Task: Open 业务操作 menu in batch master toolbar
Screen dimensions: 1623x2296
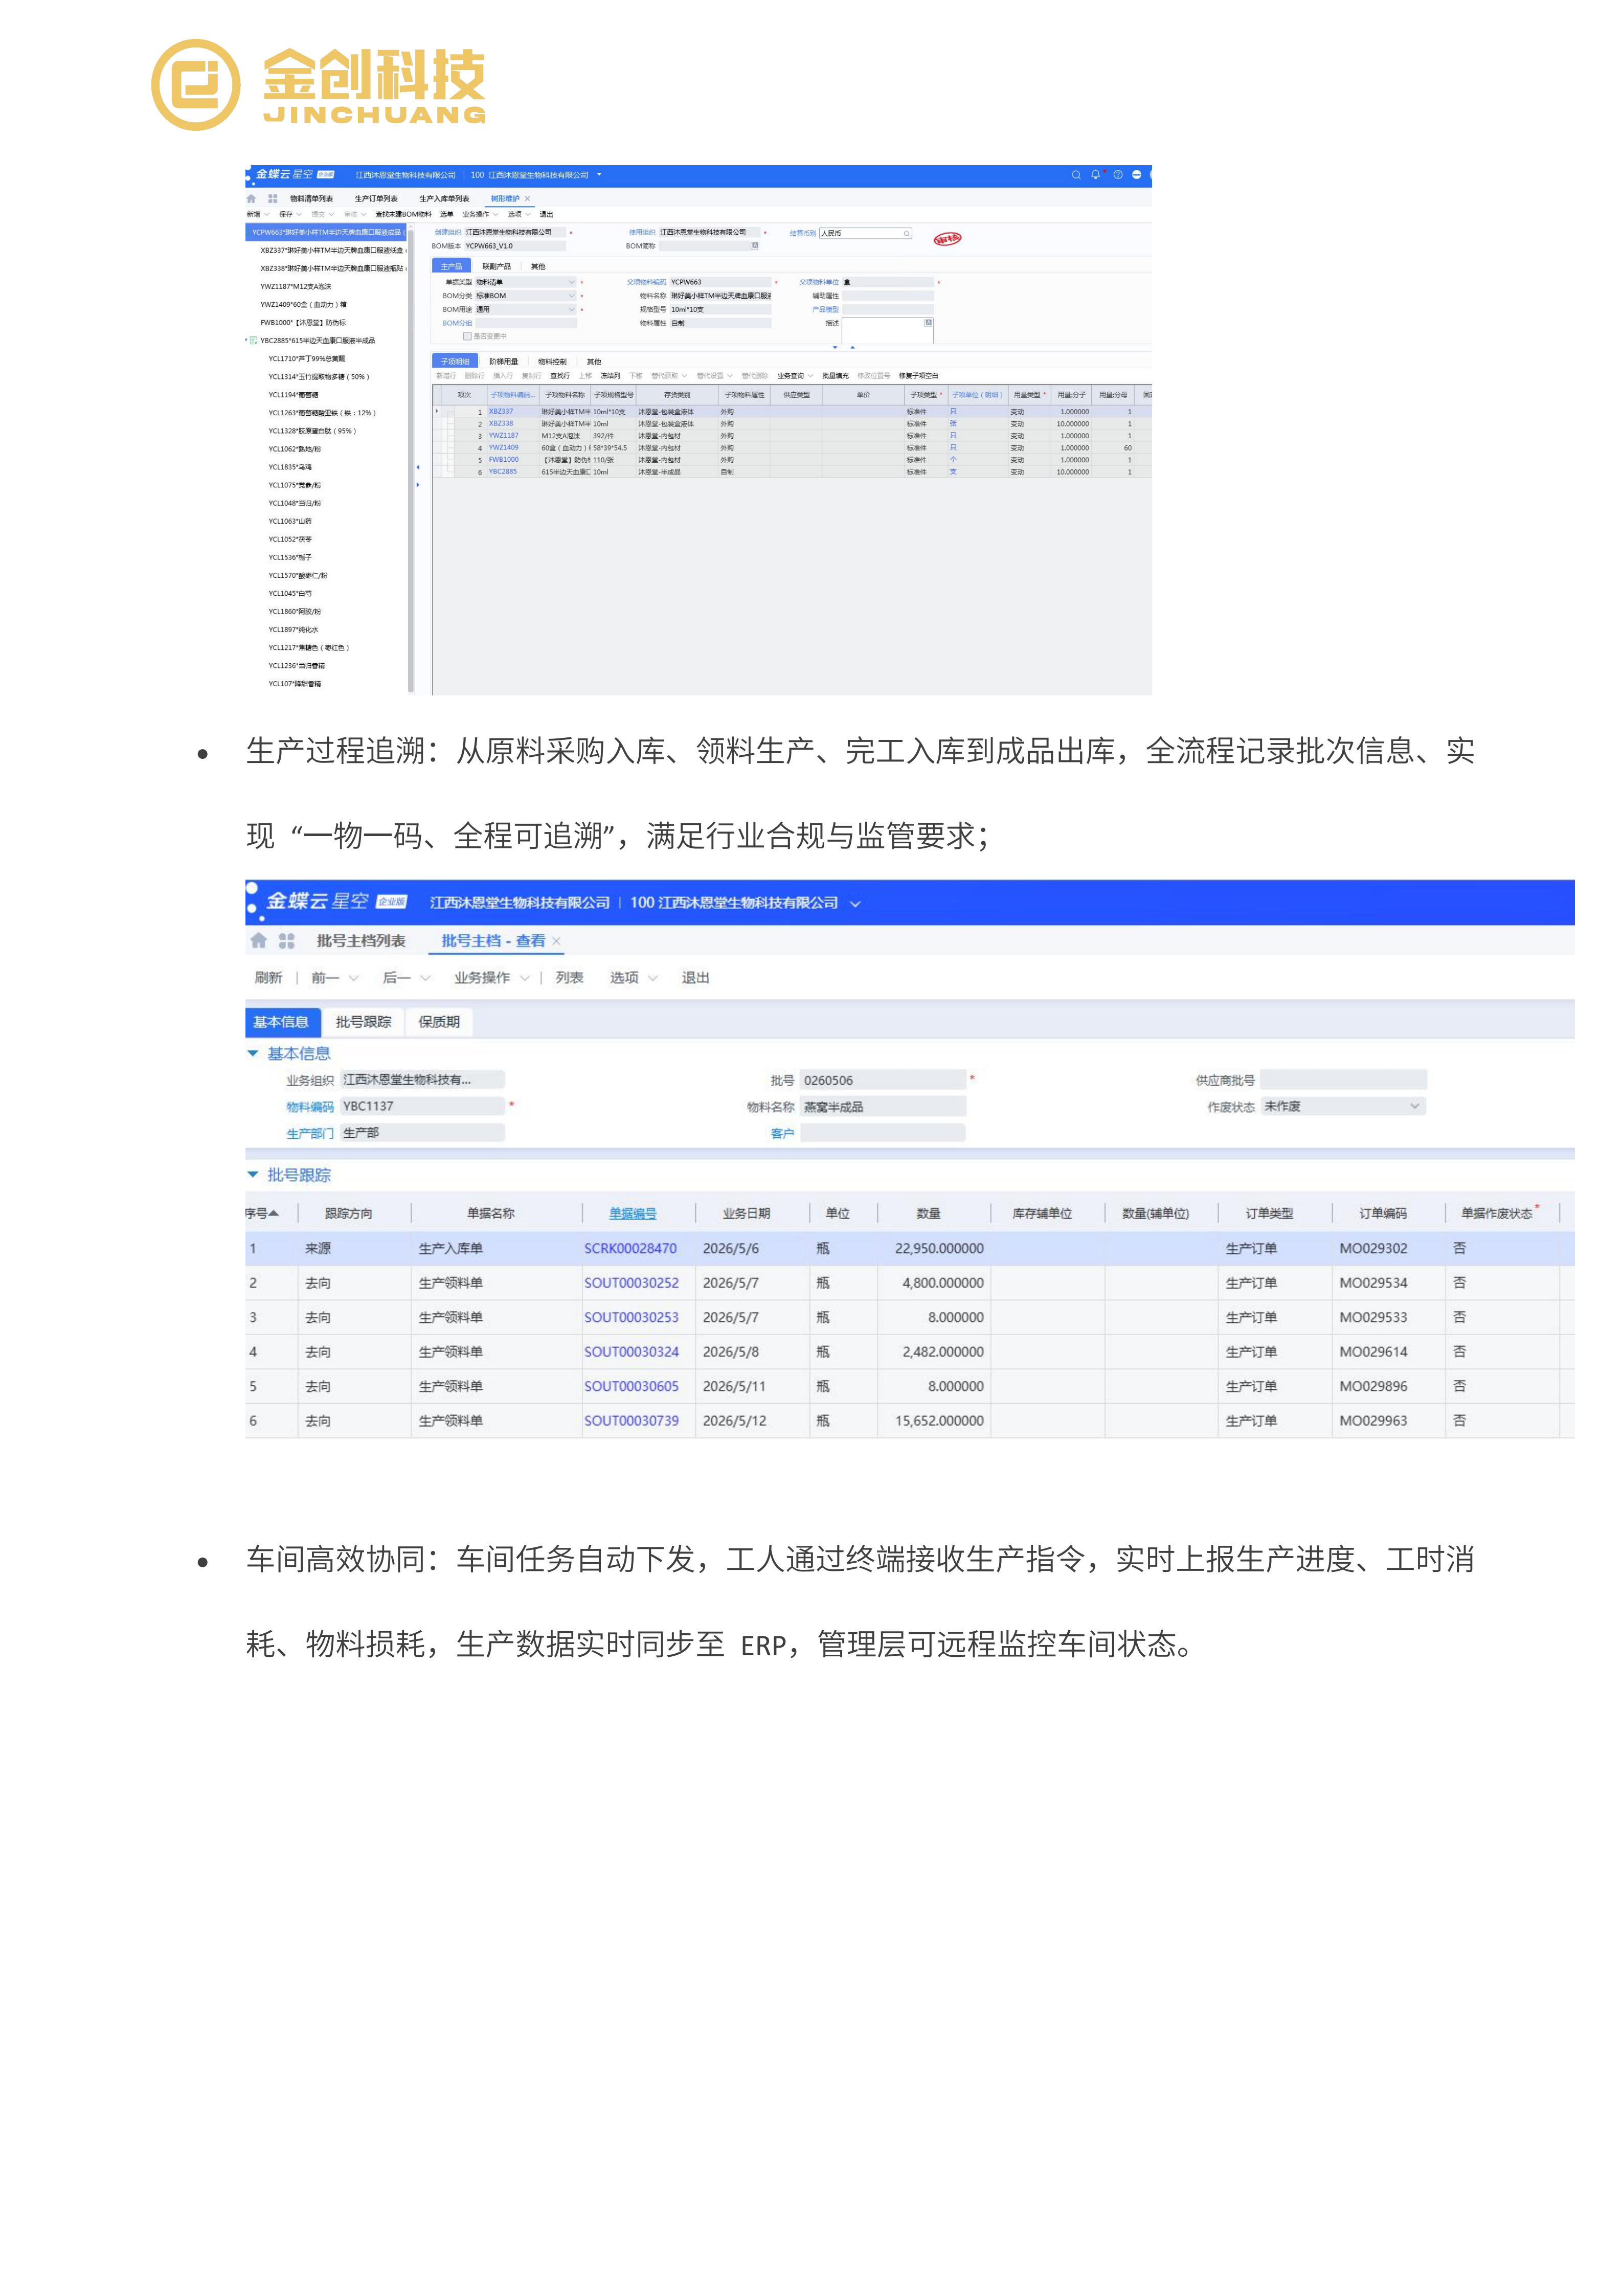Action: click(x=491, y=978)
